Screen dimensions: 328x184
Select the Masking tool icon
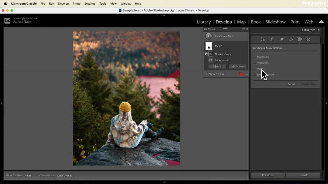tap(300, 39)
